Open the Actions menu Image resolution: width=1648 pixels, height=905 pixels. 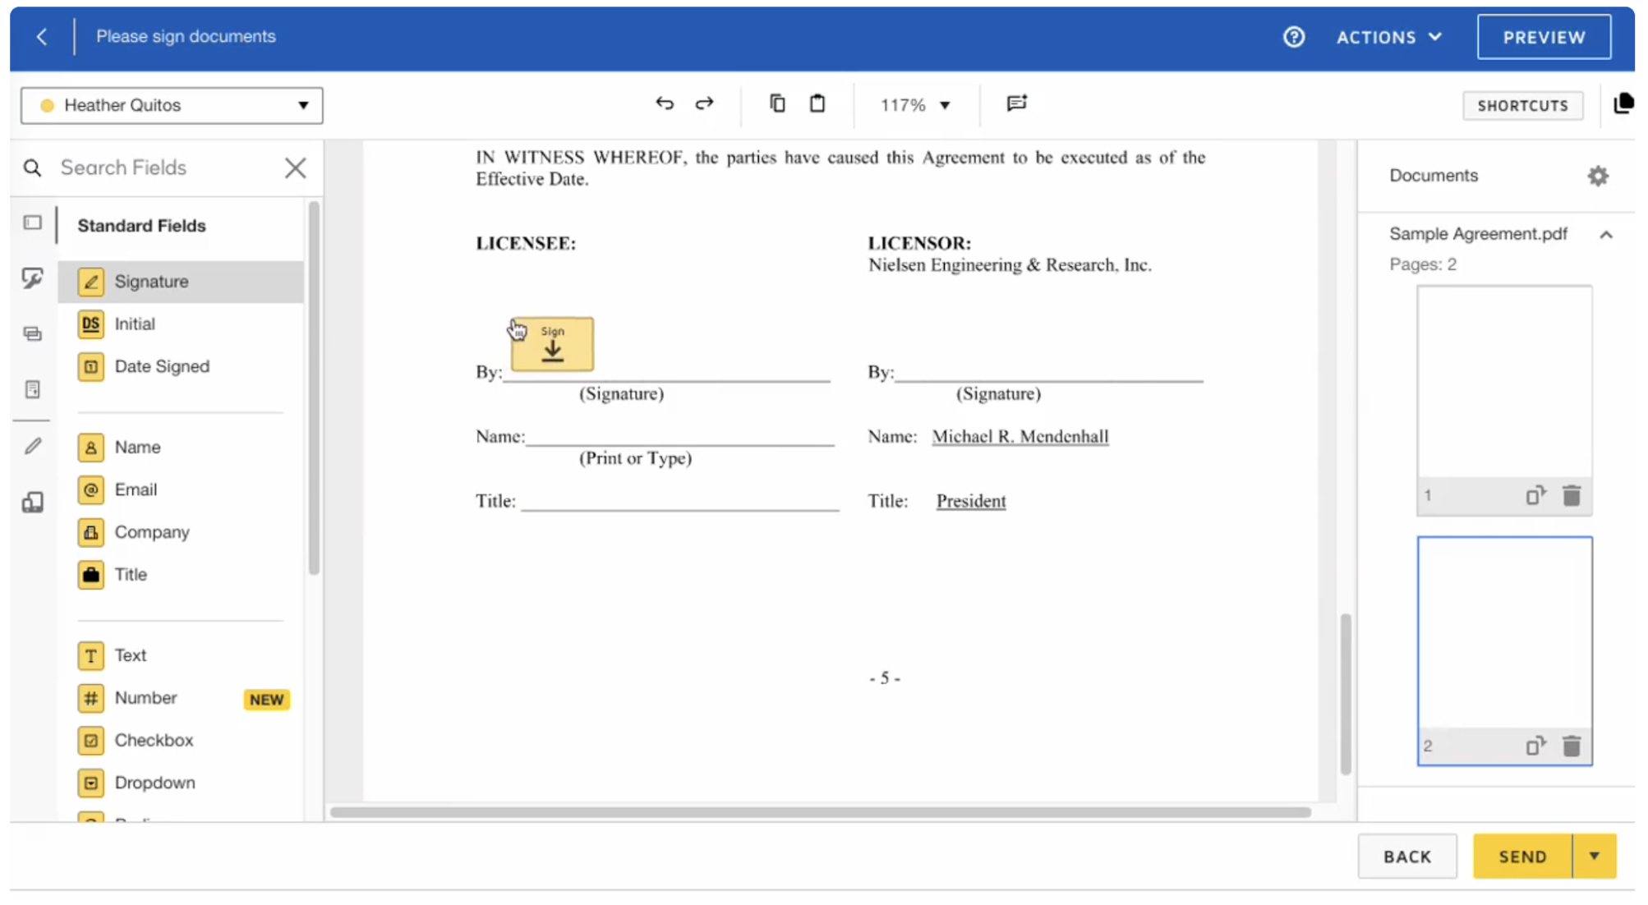[x=1388, y=37]
